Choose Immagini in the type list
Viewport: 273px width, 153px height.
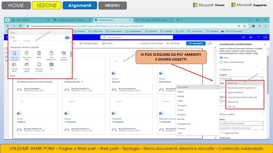click(198, 105)
